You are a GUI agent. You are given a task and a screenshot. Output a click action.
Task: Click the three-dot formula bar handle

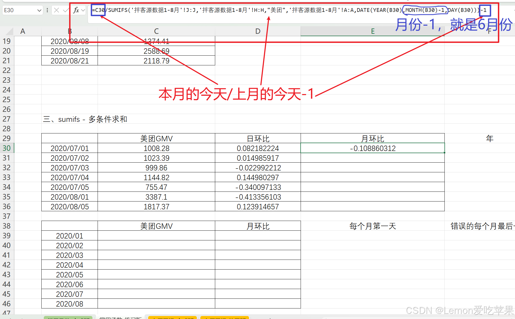[x=47, y=10]
